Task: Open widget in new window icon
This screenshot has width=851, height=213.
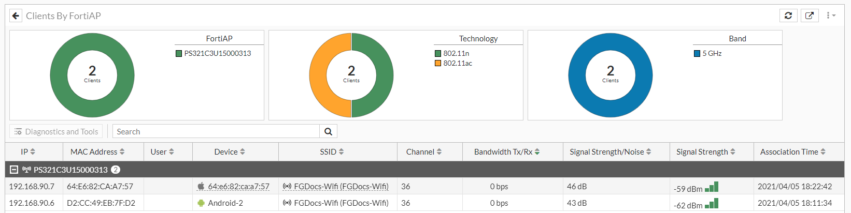Action: [810, 16]
